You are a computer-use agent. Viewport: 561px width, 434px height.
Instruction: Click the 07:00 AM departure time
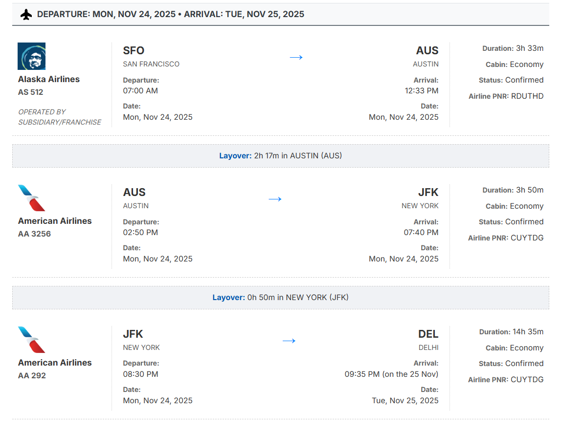click(x=140, y=91)
